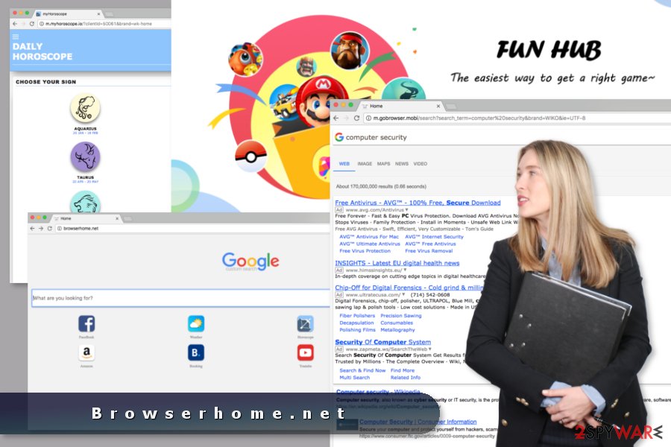Open the 'Find More' sitelink

point(403,370)
